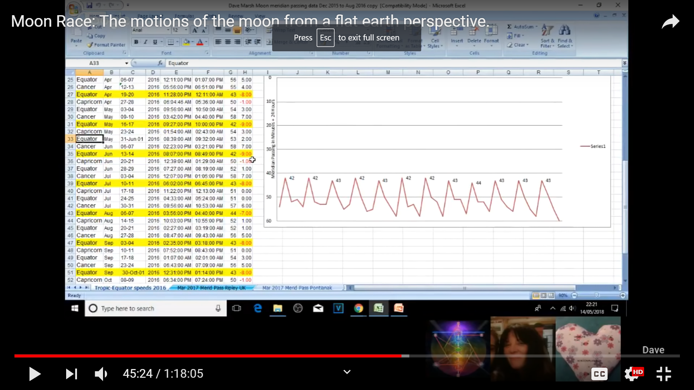Image resolution: width=694 pixels, height=390 pixels.
Task: Open the Arial font name dropdown
Action: 168,30
